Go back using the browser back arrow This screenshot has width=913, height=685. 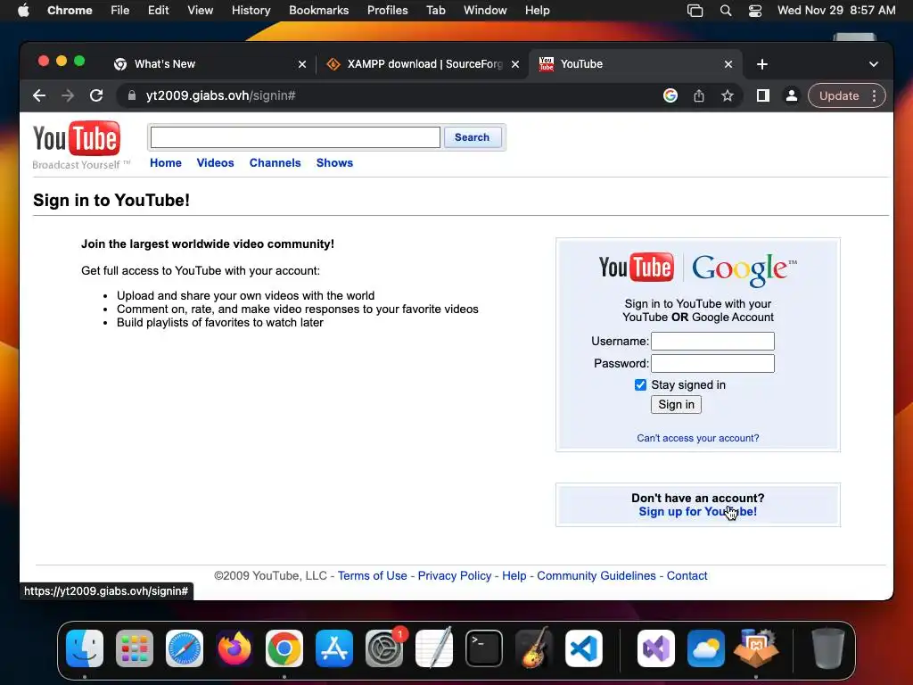point(39,95)
